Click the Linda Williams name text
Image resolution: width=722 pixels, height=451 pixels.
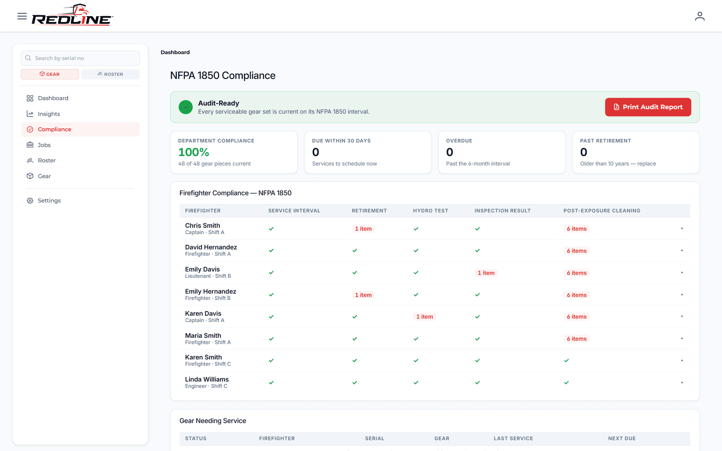coord(207,379)
